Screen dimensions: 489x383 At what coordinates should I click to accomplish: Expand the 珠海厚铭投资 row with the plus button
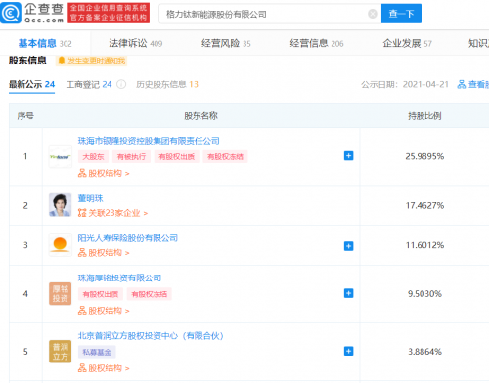pos(348,293)
